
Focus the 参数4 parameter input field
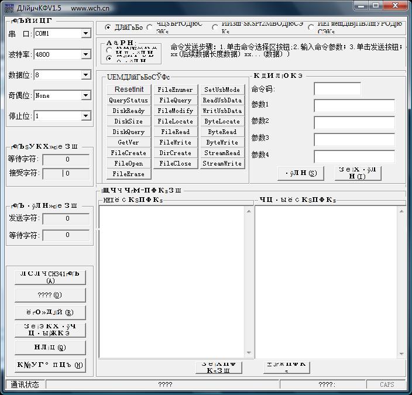pyautogui.click(x=354, y=157)
